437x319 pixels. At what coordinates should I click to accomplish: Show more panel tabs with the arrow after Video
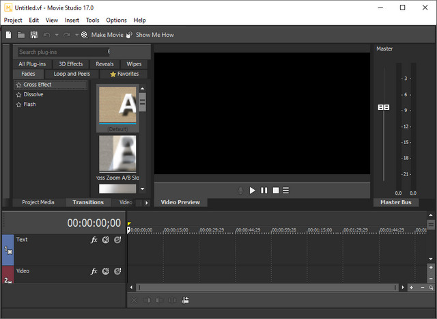coord(145,203)
